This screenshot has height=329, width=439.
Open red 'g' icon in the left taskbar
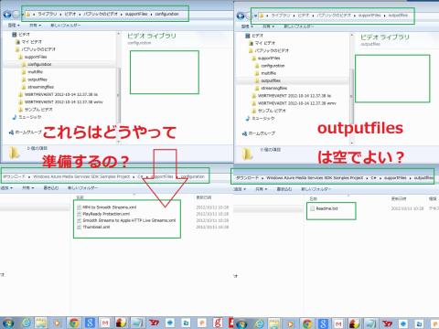[218, 323]
